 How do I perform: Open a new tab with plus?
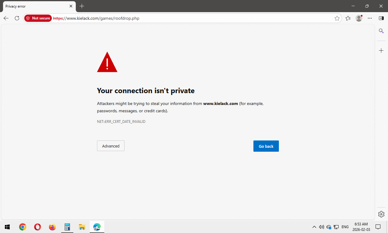(82, 6)
